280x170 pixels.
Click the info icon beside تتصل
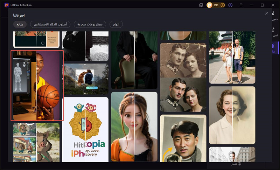pyautogui.click(x=239, y=164)
